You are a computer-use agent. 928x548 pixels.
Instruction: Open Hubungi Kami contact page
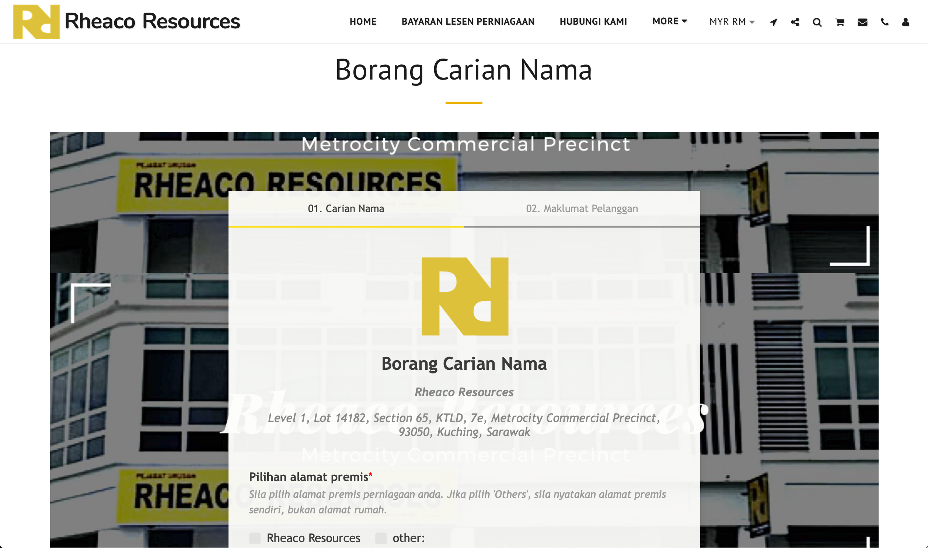coord(593,22)
